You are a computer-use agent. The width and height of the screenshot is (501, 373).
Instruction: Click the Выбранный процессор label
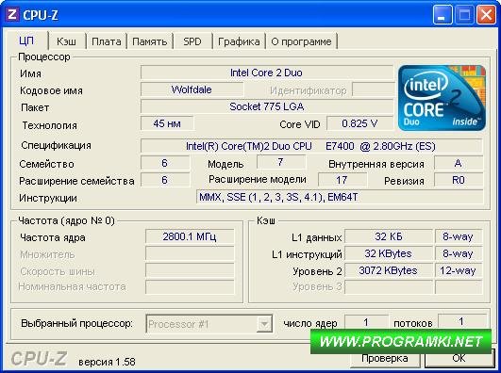coord(76,323)
